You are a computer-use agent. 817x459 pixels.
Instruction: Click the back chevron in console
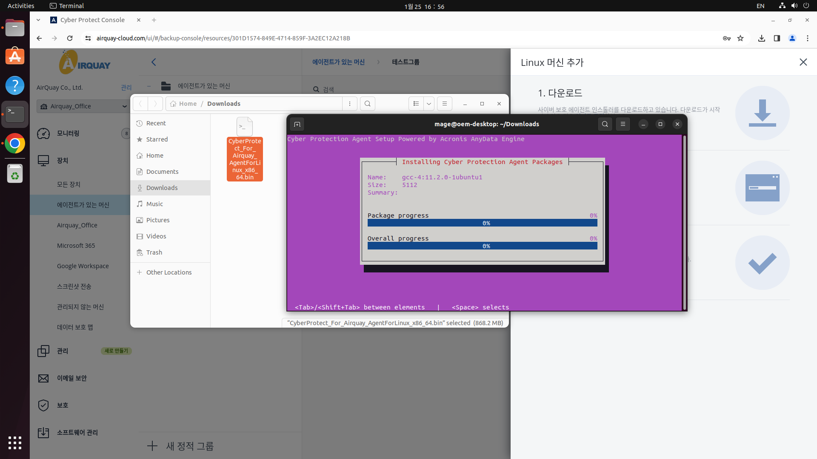[x=154, y=62]
